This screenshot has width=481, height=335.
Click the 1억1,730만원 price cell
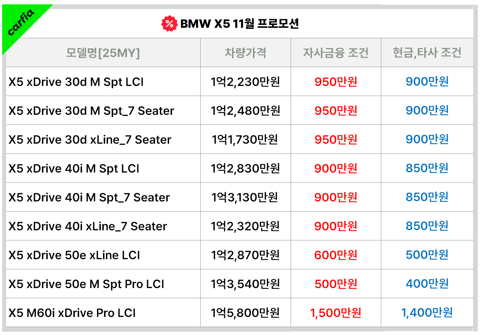pyautogui.click(x=245, y=140)
